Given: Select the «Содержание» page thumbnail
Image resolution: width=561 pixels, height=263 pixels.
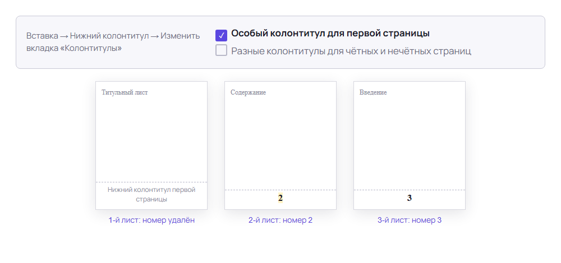Looking at the screenshot, I should click(x=280, y=145).
